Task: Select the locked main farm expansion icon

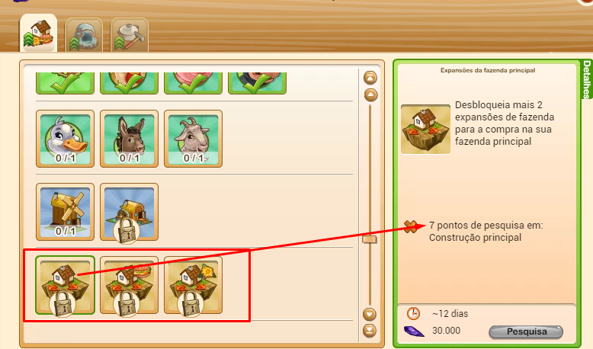Action: point(65,285)
